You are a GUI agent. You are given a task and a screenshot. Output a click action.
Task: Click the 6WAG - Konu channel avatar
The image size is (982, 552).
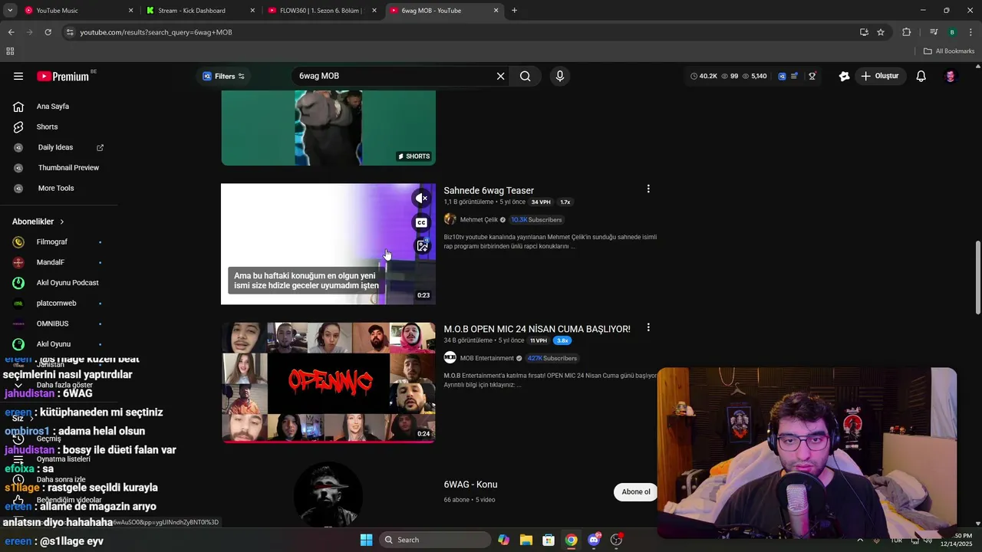(328, 494)
